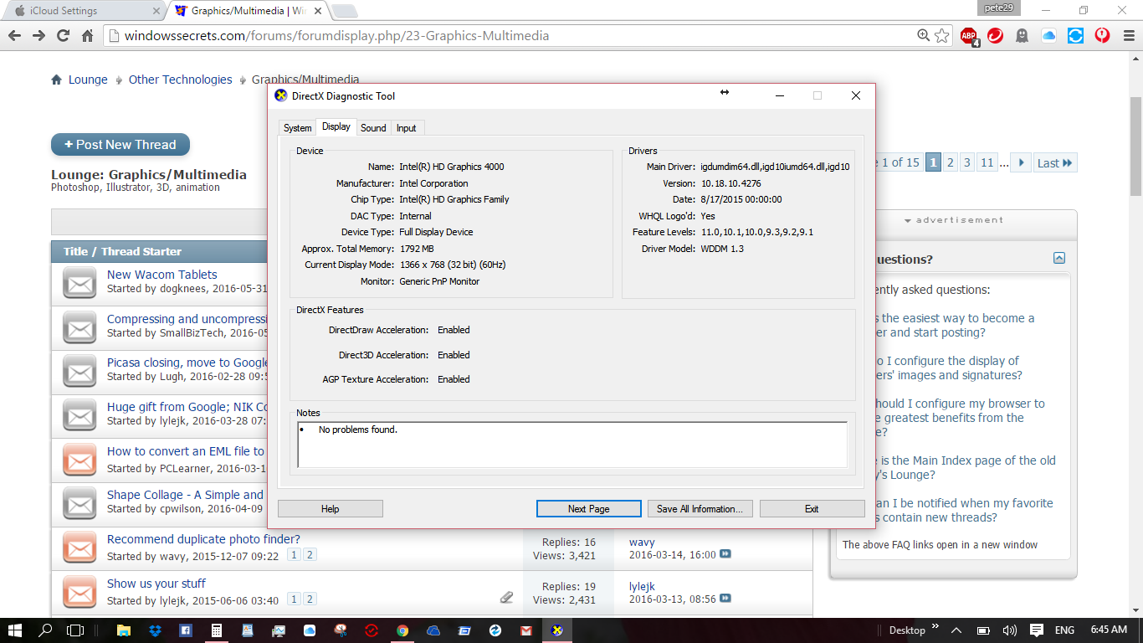Screen dimensions: 1143x643
Task: Click the blue sync arrows extension icon
Action: [1076, 36]
